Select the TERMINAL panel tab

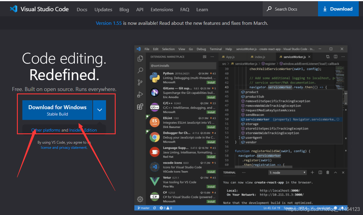[229, 173]
